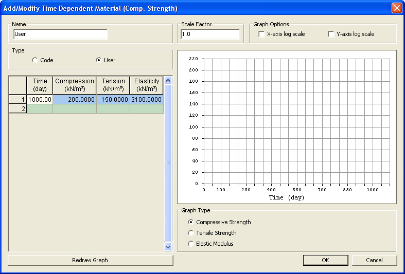The image size is (405, 274).
Task: Enable Y-axis log scale checkbox
Action: click(x=331, y=34)
